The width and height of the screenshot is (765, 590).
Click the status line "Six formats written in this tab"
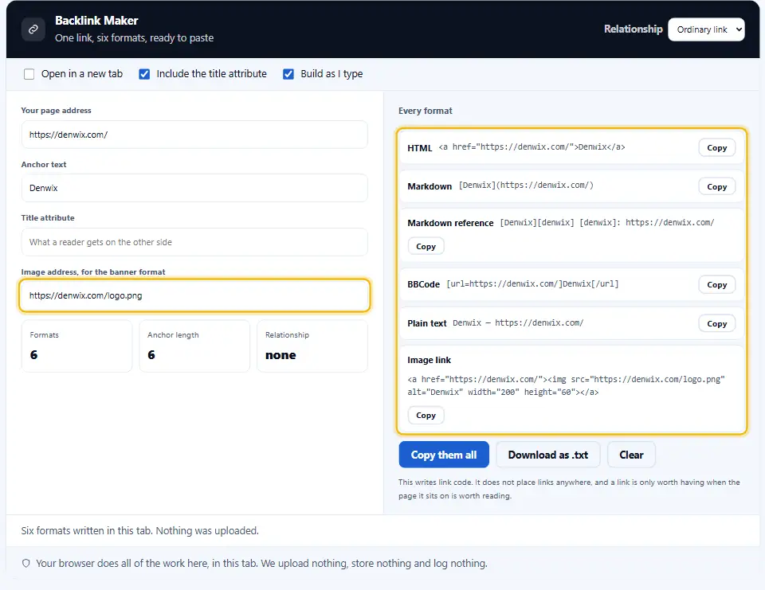(140, 530)
